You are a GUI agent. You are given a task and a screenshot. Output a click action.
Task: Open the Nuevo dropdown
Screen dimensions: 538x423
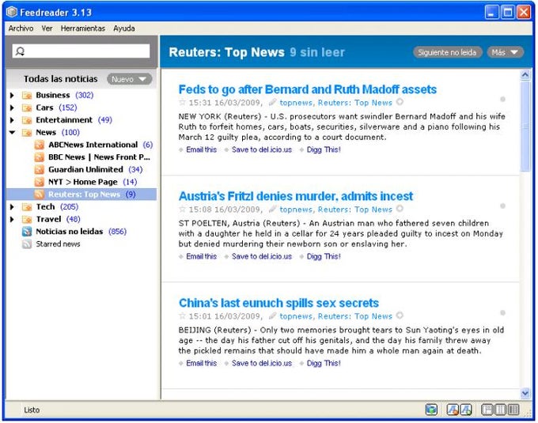click(x=129, y=79)
